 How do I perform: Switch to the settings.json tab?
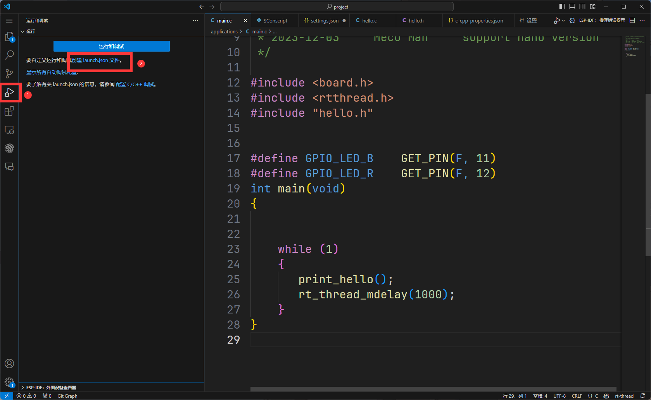(325, 21)
